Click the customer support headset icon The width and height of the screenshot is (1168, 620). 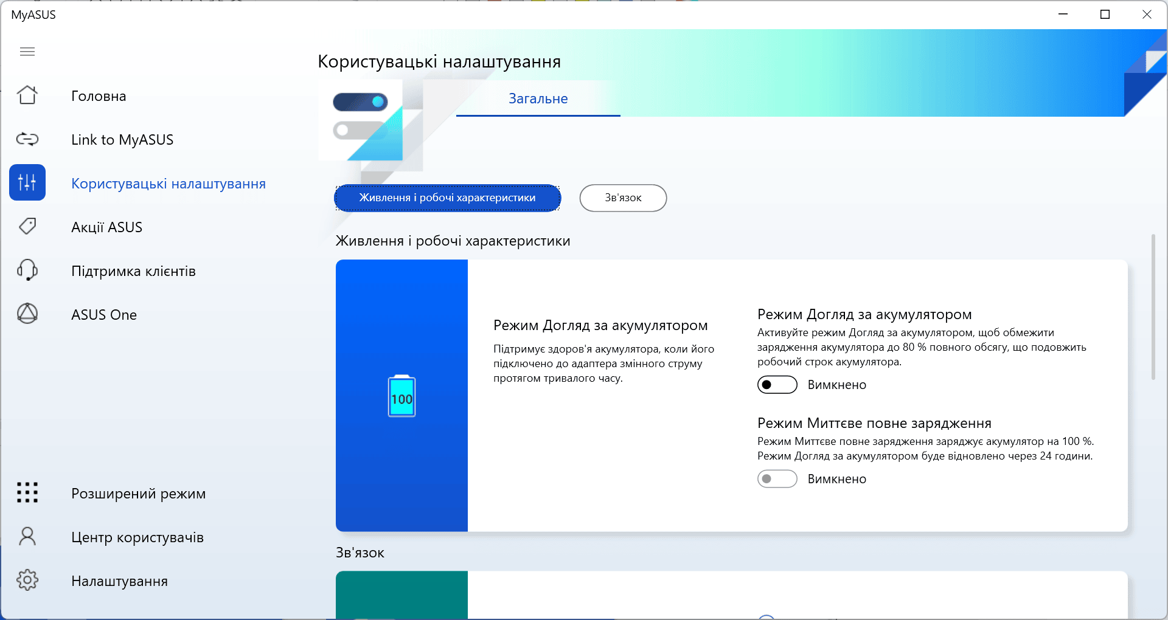pos(27,270)
